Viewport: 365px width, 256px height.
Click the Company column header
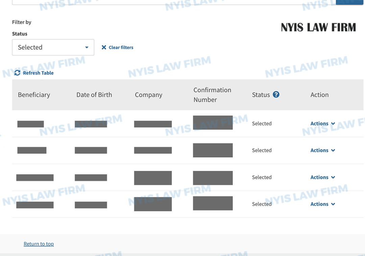(148, 95)
